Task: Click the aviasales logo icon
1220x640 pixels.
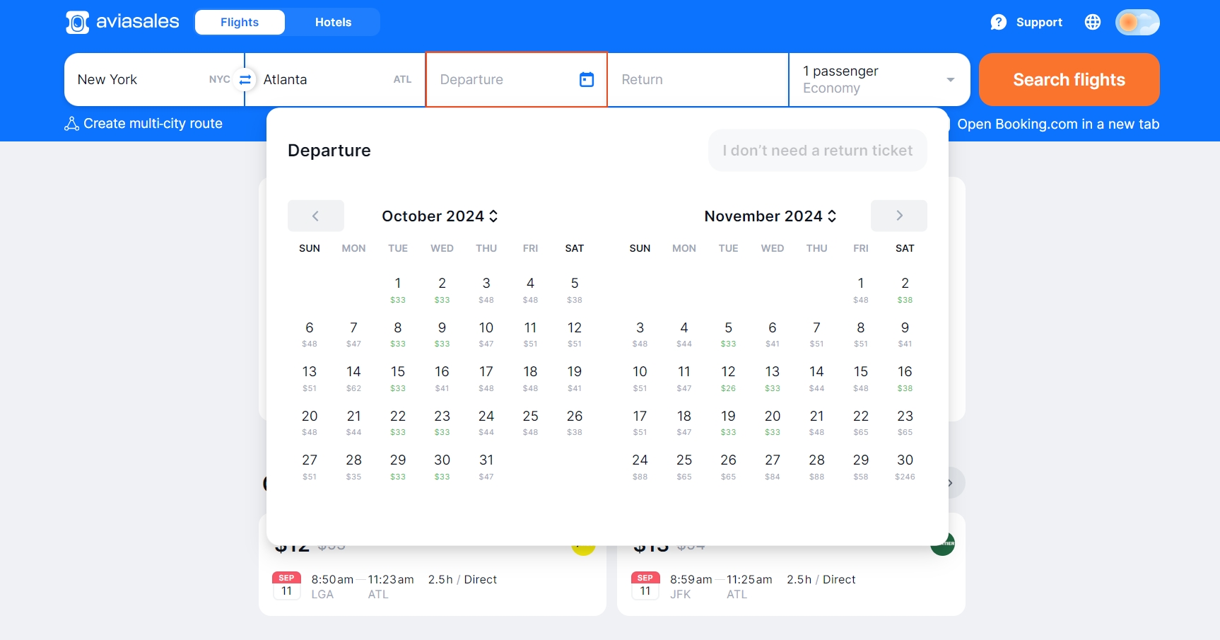Action: 78,22
